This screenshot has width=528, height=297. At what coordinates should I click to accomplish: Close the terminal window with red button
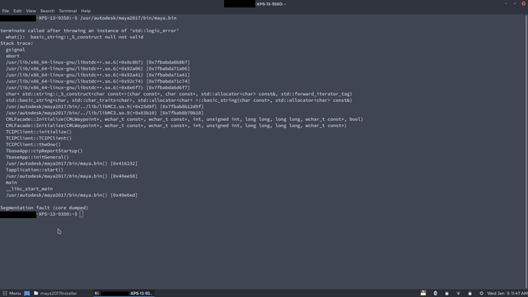click(x=523, y=4)
